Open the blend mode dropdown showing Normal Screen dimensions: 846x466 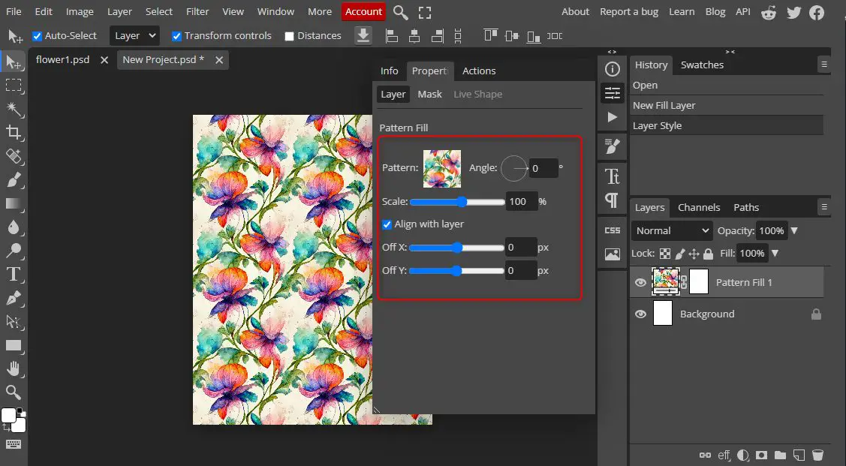pyautogui.click(x=670, y=230)
